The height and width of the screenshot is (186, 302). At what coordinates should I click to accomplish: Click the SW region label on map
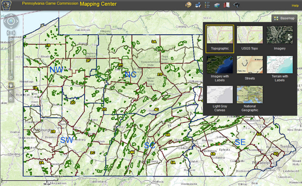click(67, 140)
